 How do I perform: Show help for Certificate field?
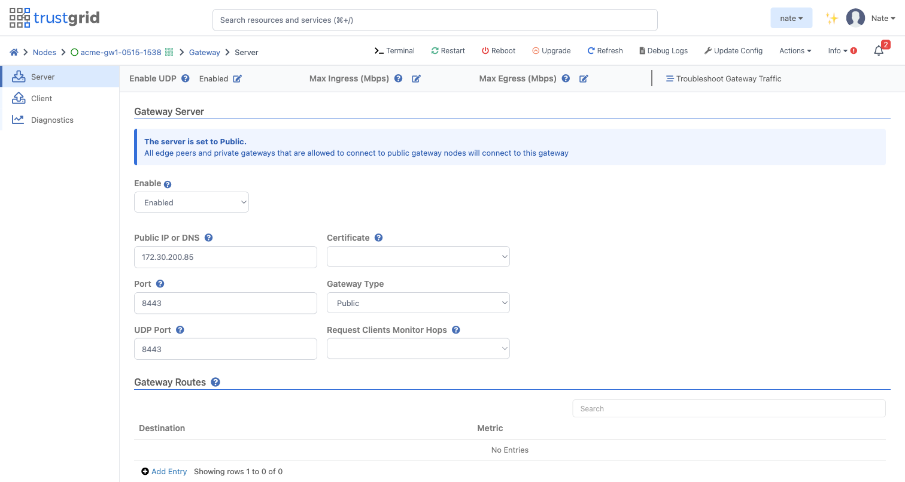378,238
